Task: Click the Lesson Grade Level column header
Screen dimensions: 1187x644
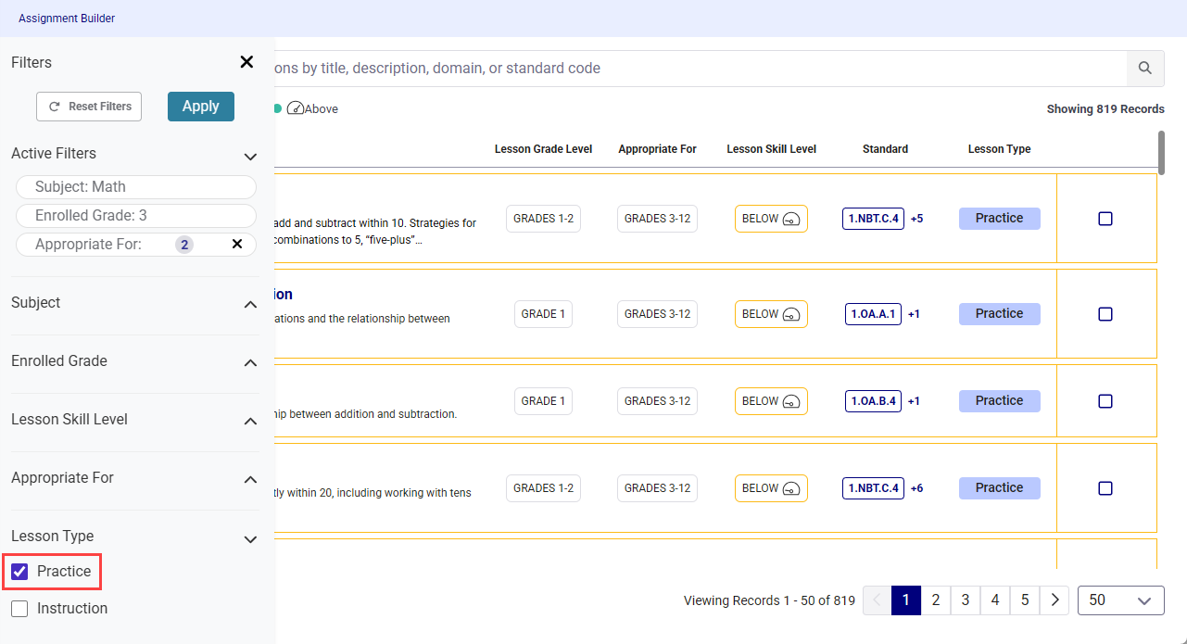Action: (543, 149)
